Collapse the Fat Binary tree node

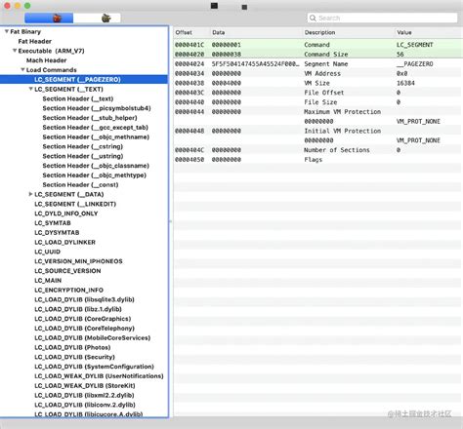[7, 31]
